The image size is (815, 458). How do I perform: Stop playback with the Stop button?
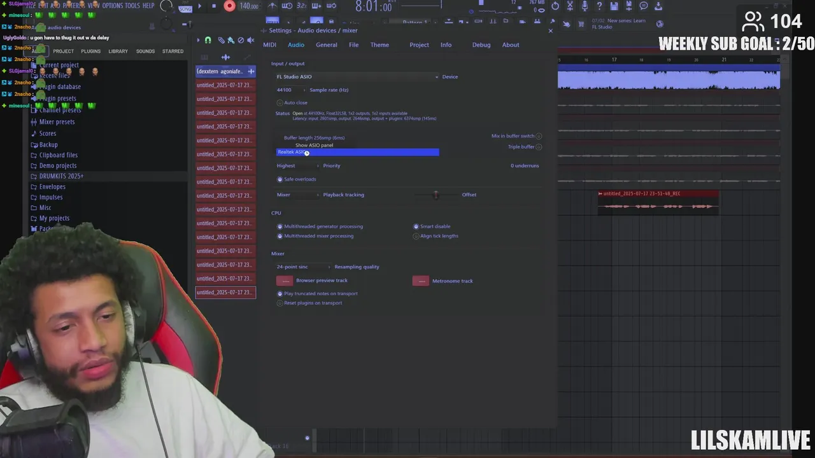click(214, 6)
